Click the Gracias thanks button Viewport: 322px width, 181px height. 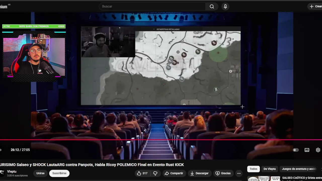(x=223, y=173)
